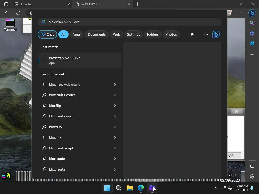
Task: Open the taskbar clock showing 2:00 AM
Action: (242, 188)
